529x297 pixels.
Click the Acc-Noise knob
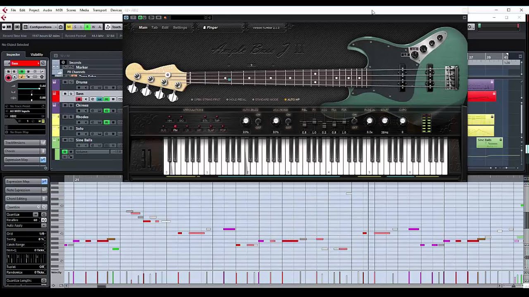[x=276, y=121]
